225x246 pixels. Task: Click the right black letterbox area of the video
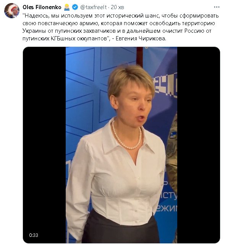click(198, 145)
